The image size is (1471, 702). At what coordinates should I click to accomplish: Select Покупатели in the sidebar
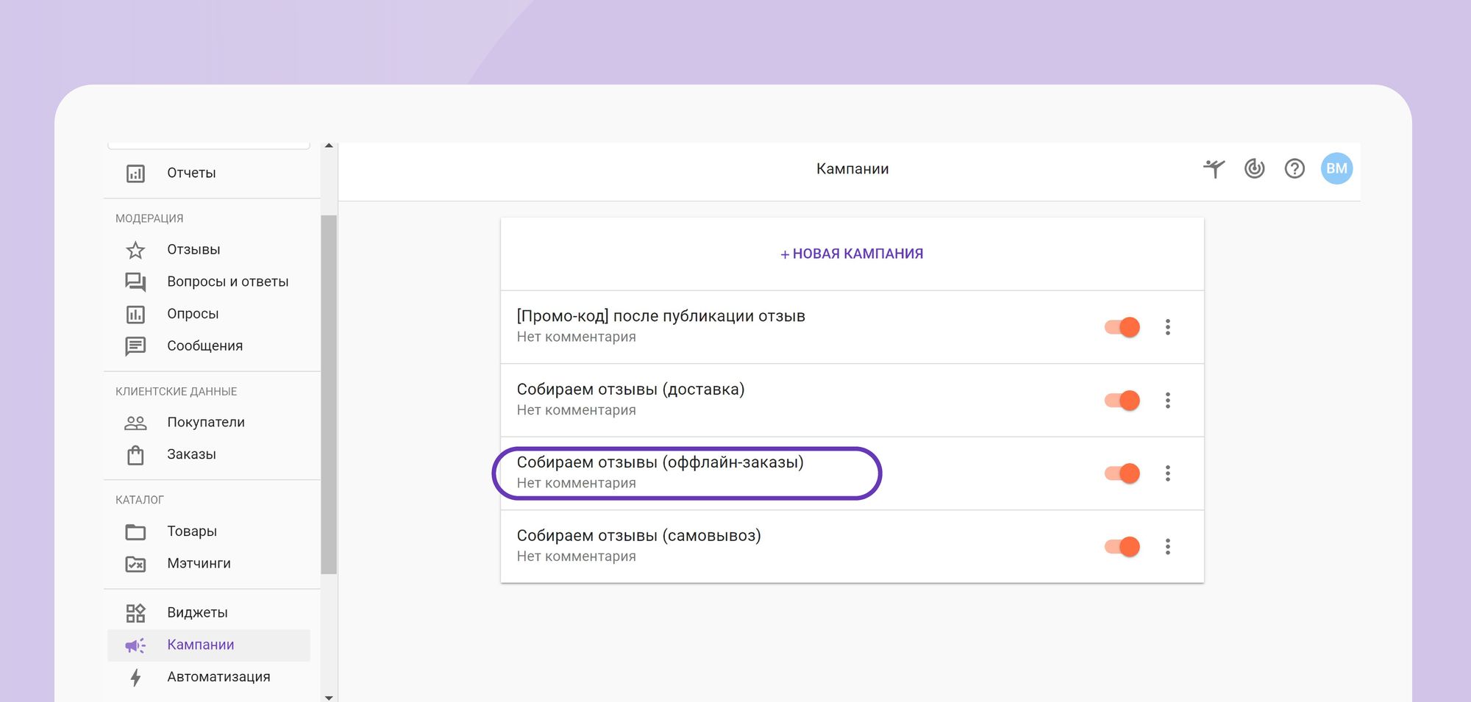tap(205, 423)
